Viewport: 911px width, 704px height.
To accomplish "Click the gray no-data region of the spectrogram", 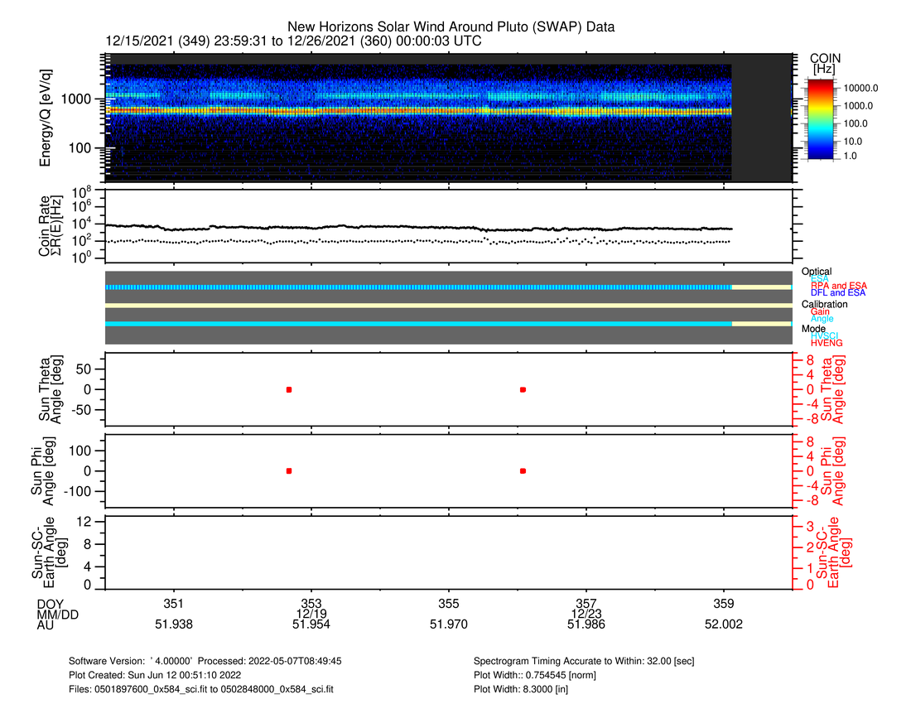I will (x=762, y=121).
